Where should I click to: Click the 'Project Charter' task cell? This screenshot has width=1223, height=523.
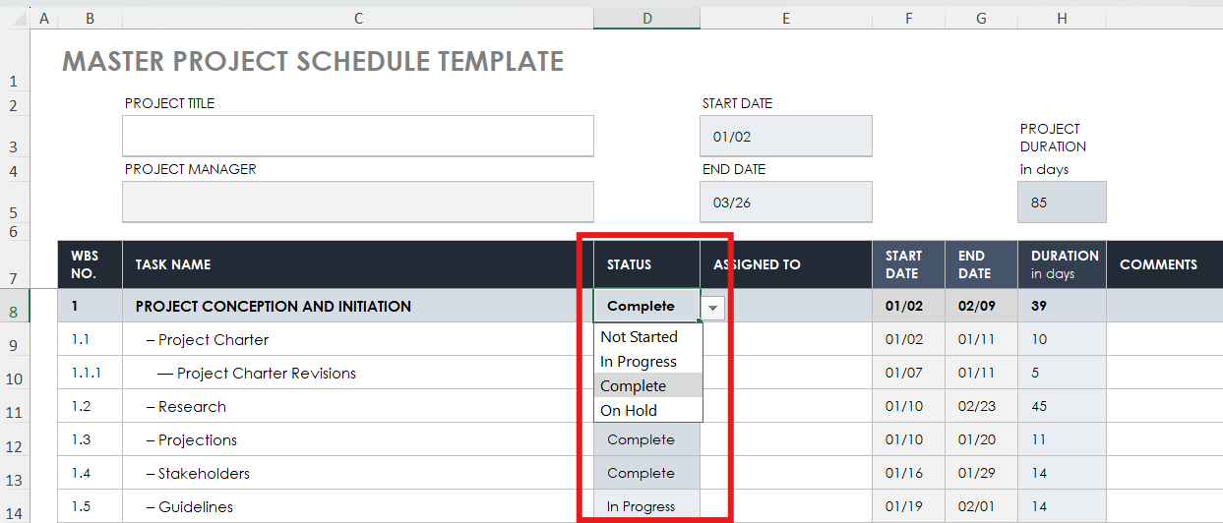(214, 340)
